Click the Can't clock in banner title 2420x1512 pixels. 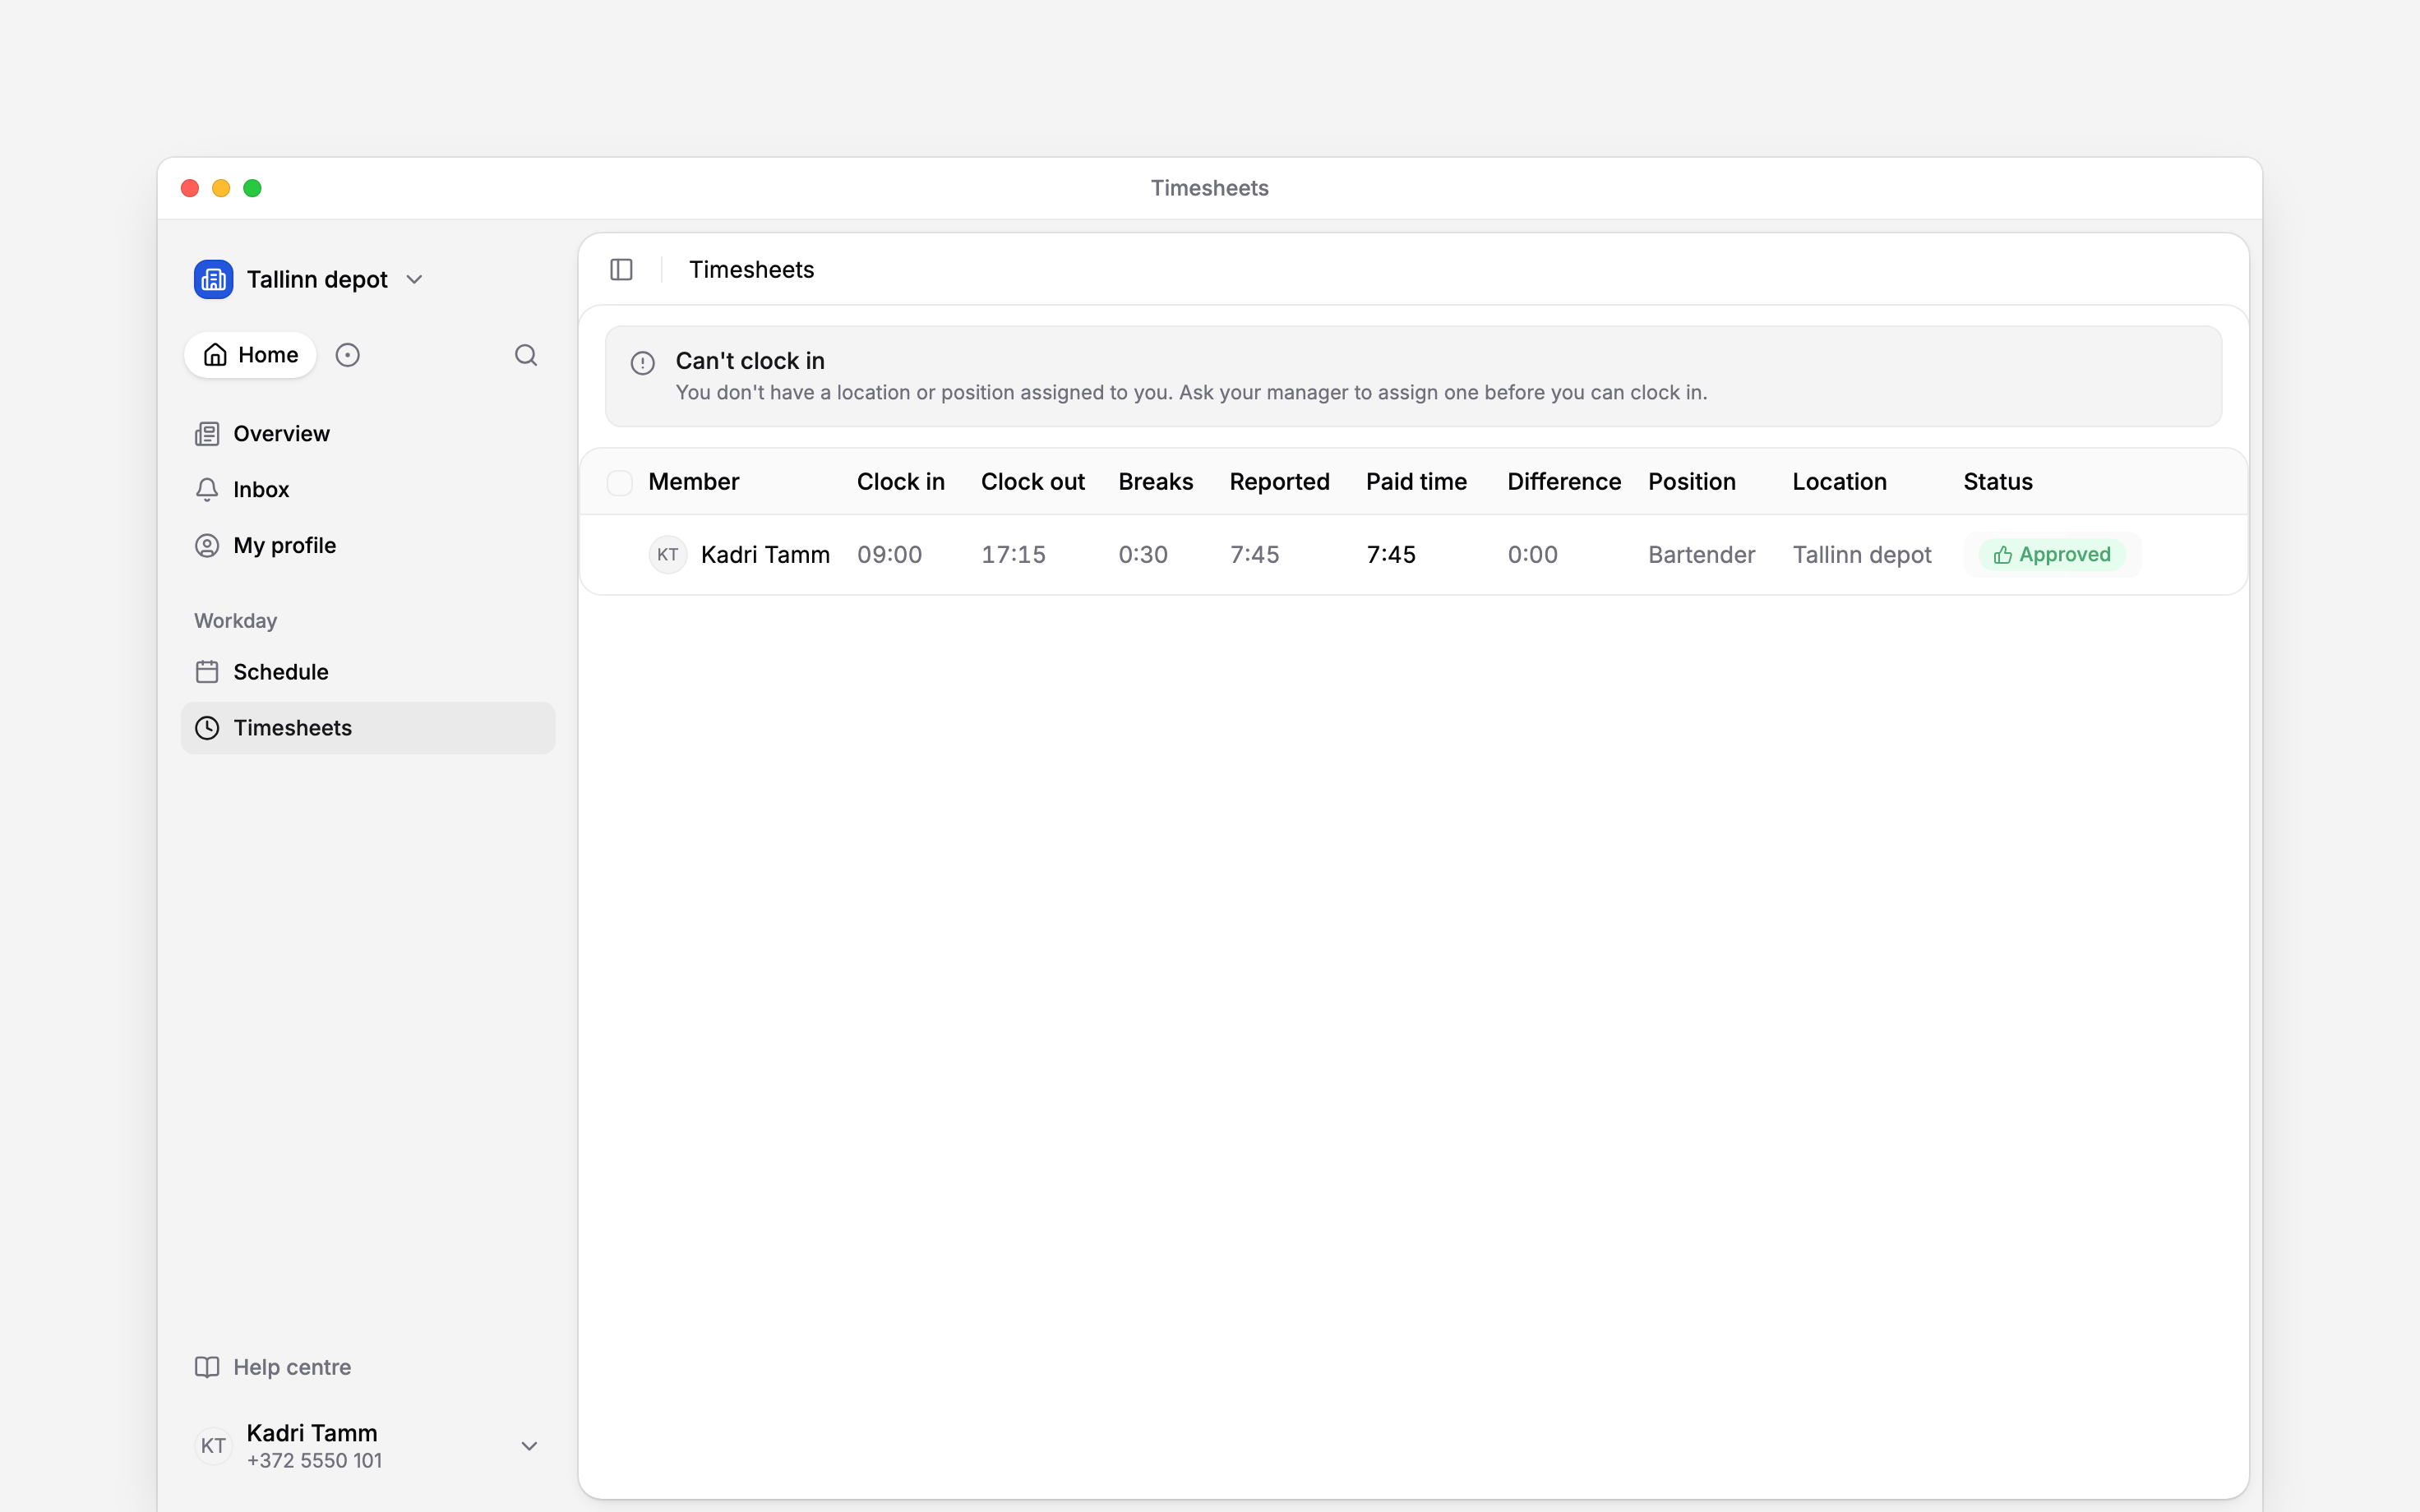[x=750, y=361]
